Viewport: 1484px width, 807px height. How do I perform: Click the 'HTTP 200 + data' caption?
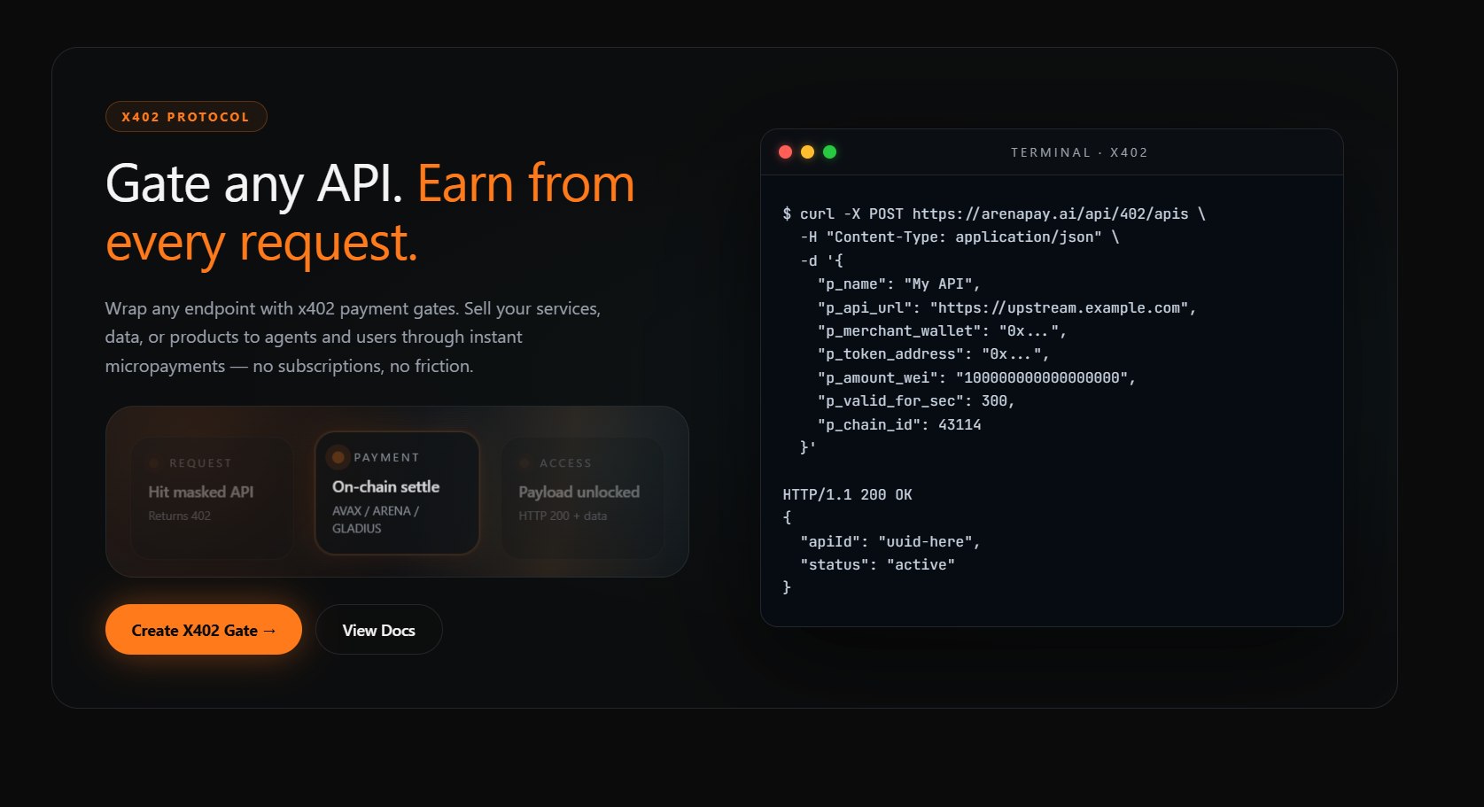point(563,516)
